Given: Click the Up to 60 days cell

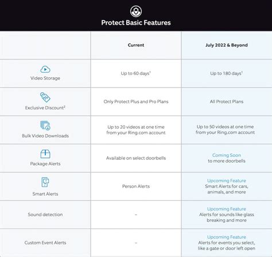Looking at the screenshot, I should 136,73.
